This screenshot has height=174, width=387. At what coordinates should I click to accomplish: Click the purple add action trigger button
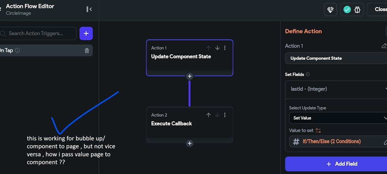coord(86,33)
